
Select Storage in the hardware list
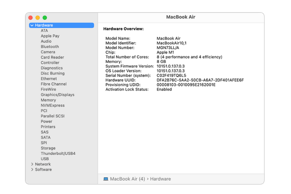click(x=48, y=148)
